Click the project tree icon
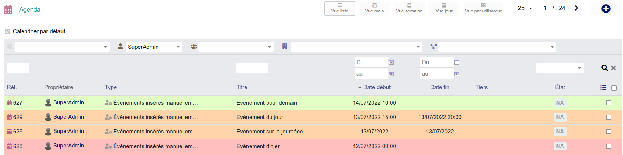623x155 pixels. [x=433, y=46]
